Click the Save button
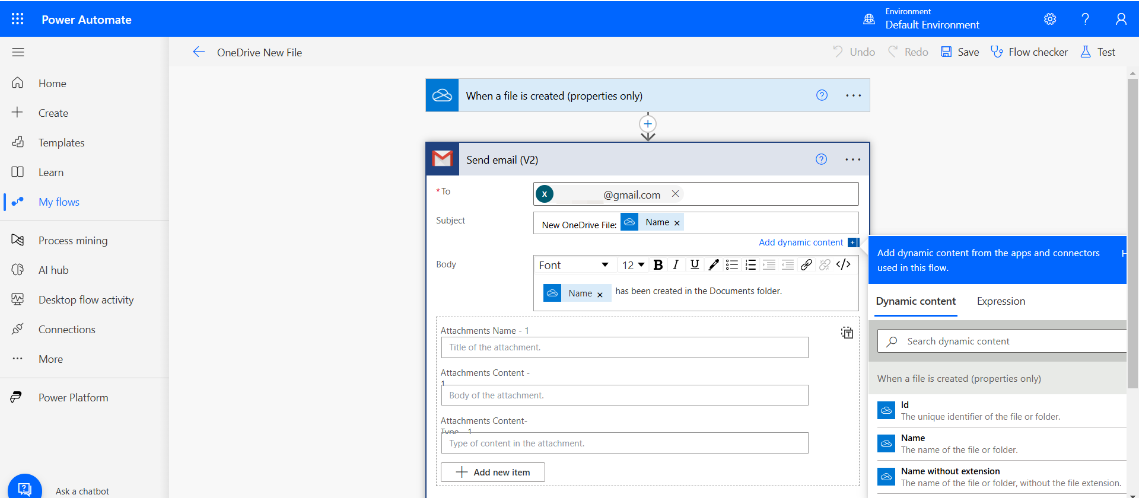Viewport: 1139px width, 498px height. [960, 52]
